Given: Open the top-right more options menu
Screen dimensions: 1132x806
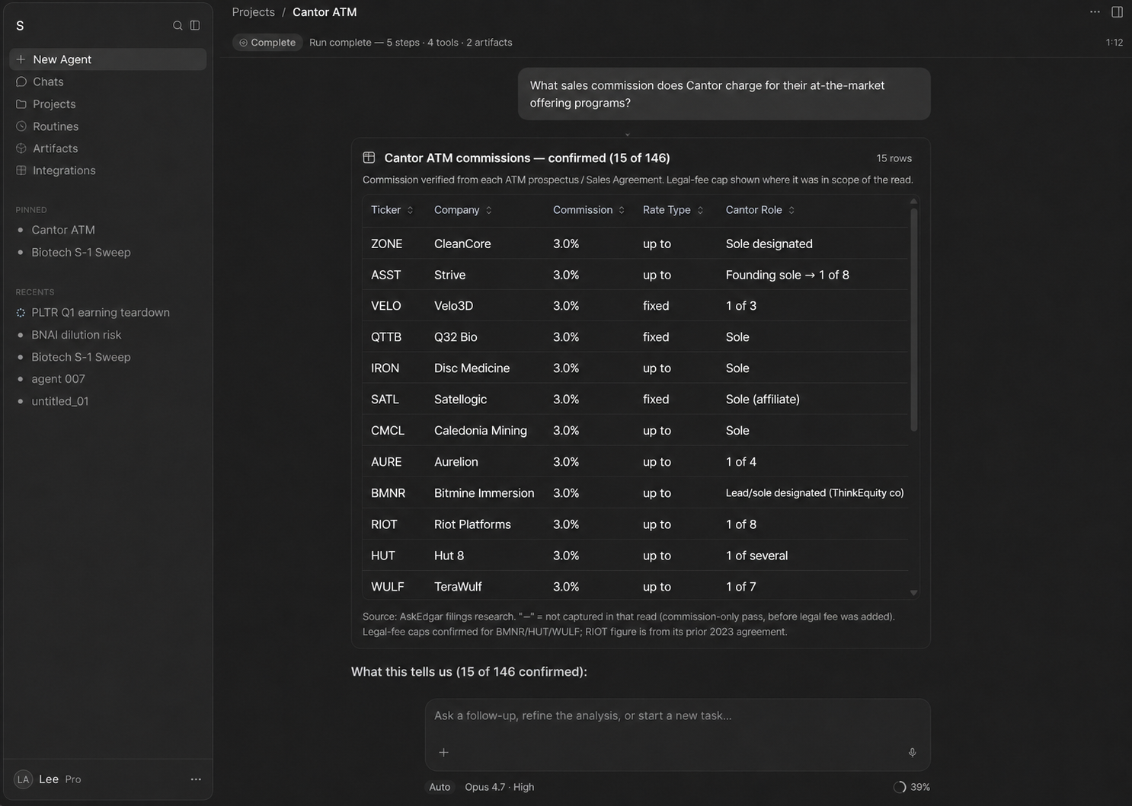Looking at the screenshot, I should click(x=1095, y=12).
